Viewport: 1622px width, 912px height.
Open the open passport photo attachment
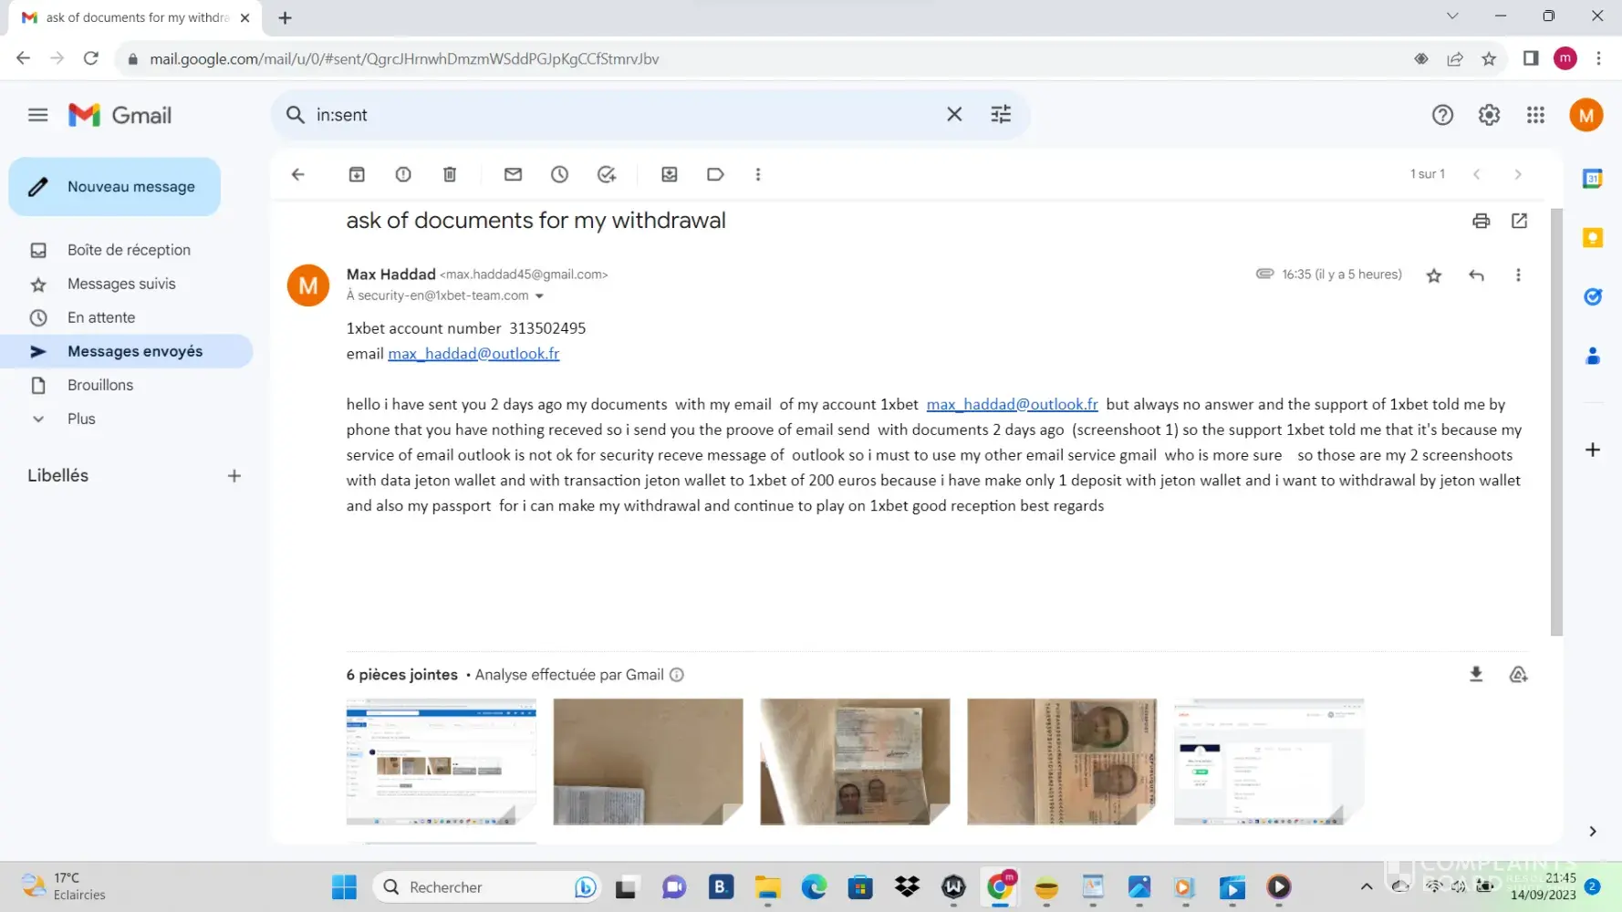click(x=855, y=762)
